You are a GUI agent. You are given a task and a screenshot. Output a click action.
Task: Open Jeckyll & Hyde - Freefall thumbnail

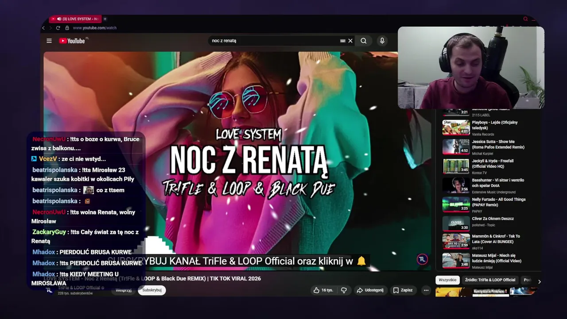[x=456, y=166]
